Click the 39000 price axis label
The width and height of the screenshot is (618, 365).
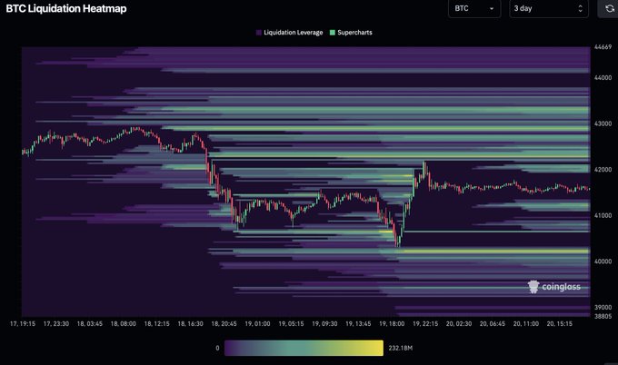click(x=603, y=307)
